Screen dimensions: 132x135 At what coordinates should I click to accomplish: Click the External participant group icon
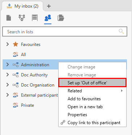tap(16, 95)
